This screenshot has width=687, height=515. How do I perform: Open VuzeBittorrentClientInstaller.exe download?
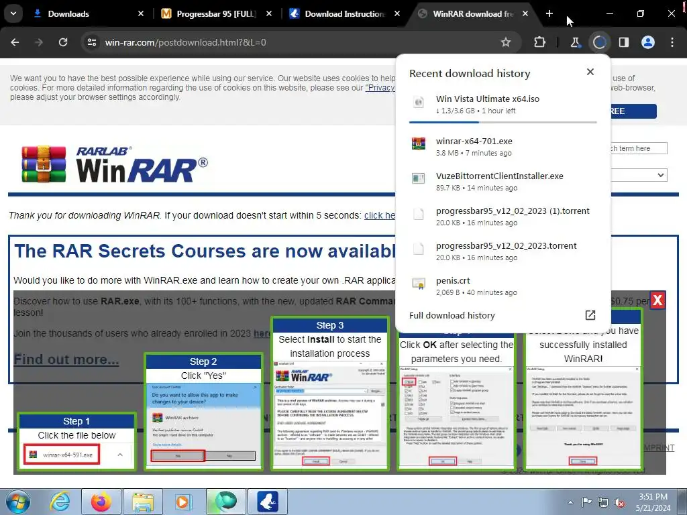(x=503, y=181)
